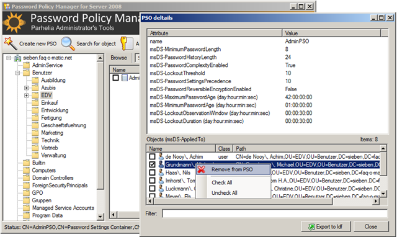The height and width of the screenshot is (237, 397).
Task: Sort by the Attribute column header
Action: pos(215,33)
